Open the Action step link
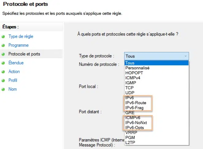This screenshot has height=149, width=203. tap(14, 72)
